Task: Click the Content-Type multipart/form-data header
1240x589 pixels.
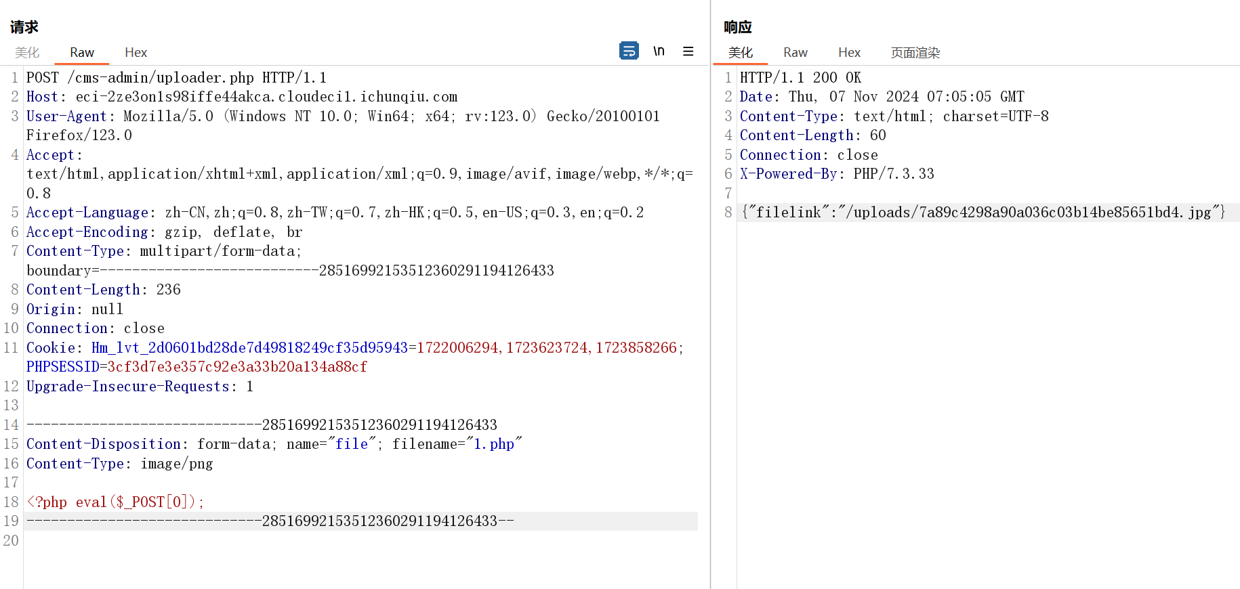Action: [x=164, y=251]
